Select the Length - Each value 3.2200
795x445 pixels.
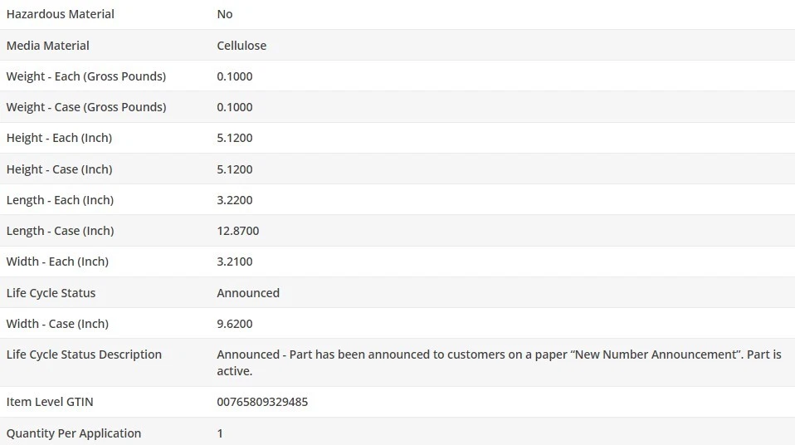tap(234, 200)
